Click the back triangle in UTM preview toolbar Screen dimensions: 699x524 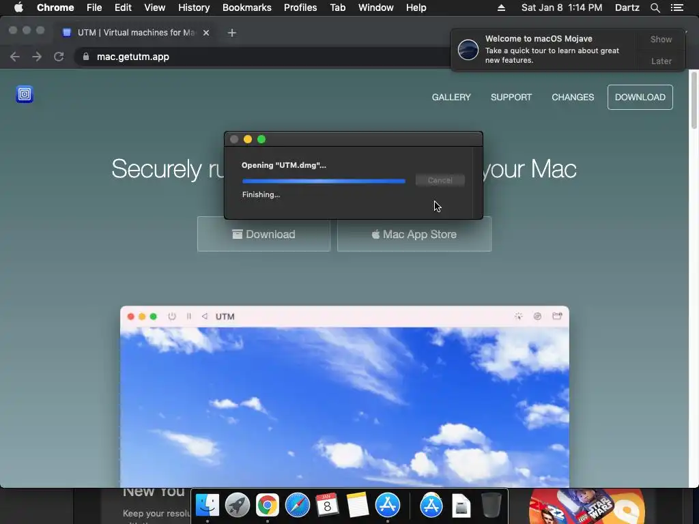[205, 317]
